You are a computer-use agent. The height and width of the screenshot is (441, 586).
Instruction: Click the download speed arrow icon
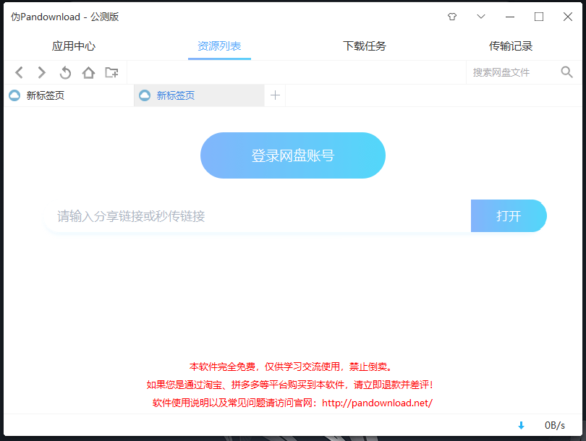[x=521, y=426]
